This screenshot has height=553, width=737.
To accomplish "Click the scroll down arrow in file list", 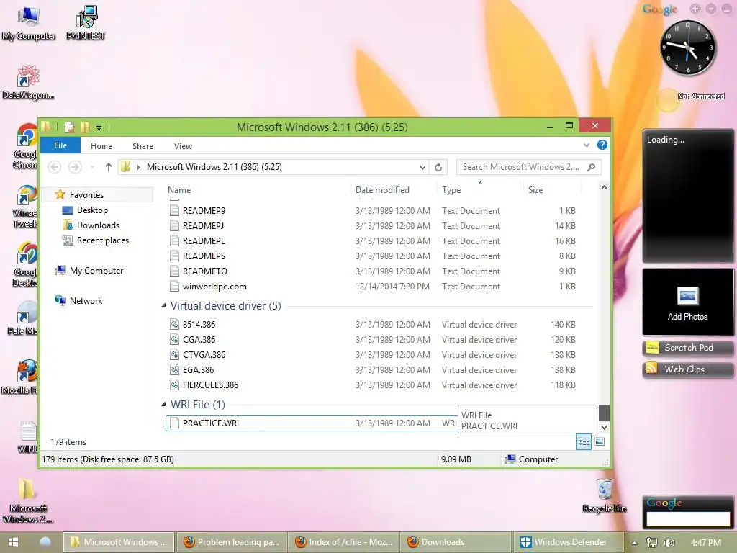I will point(604,428).
